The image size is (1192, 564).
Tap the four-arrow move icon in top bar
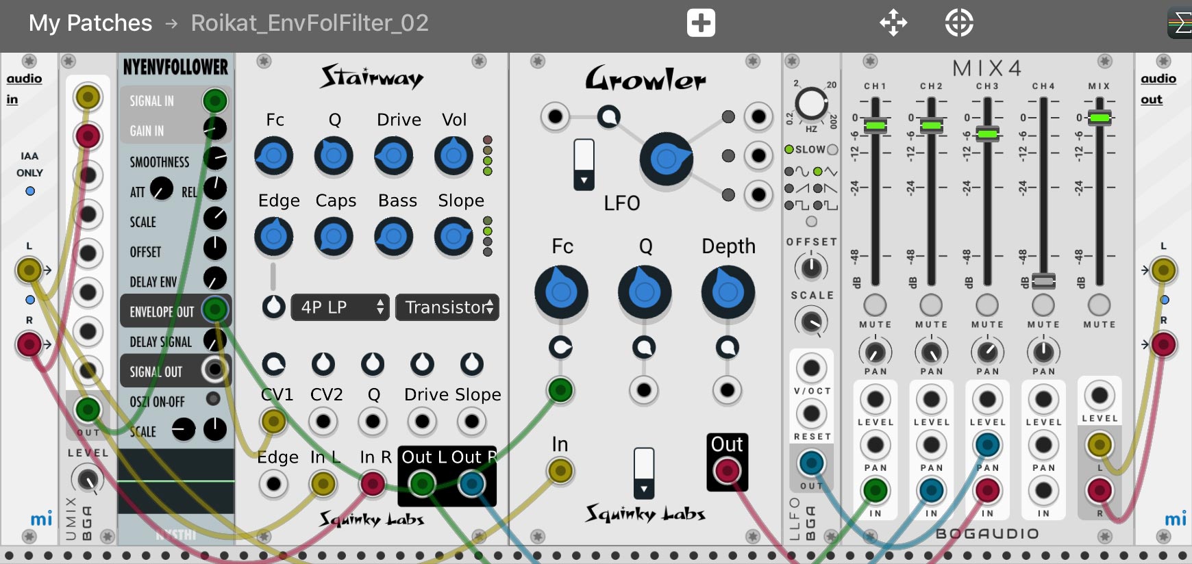click(x=893, y=23)
